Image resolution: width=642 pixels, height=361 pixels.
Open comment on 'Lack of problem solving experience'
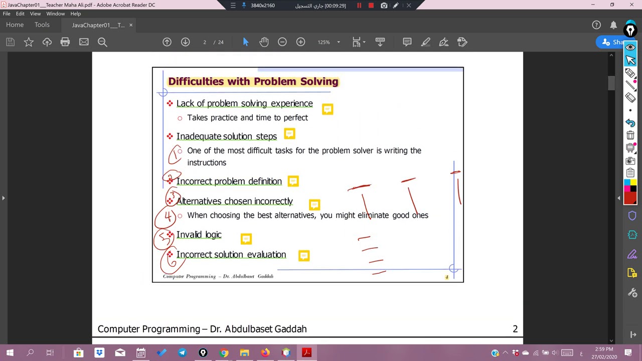328,109
